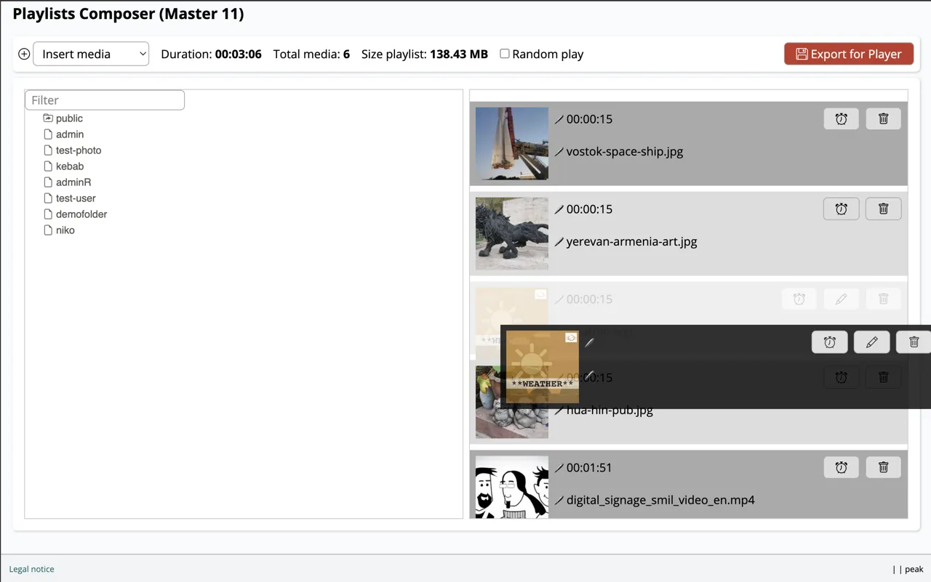
Task: Click the yerevan-armenia-art.jpg file name
Action: pyautogui.click(x=632, y=242)
